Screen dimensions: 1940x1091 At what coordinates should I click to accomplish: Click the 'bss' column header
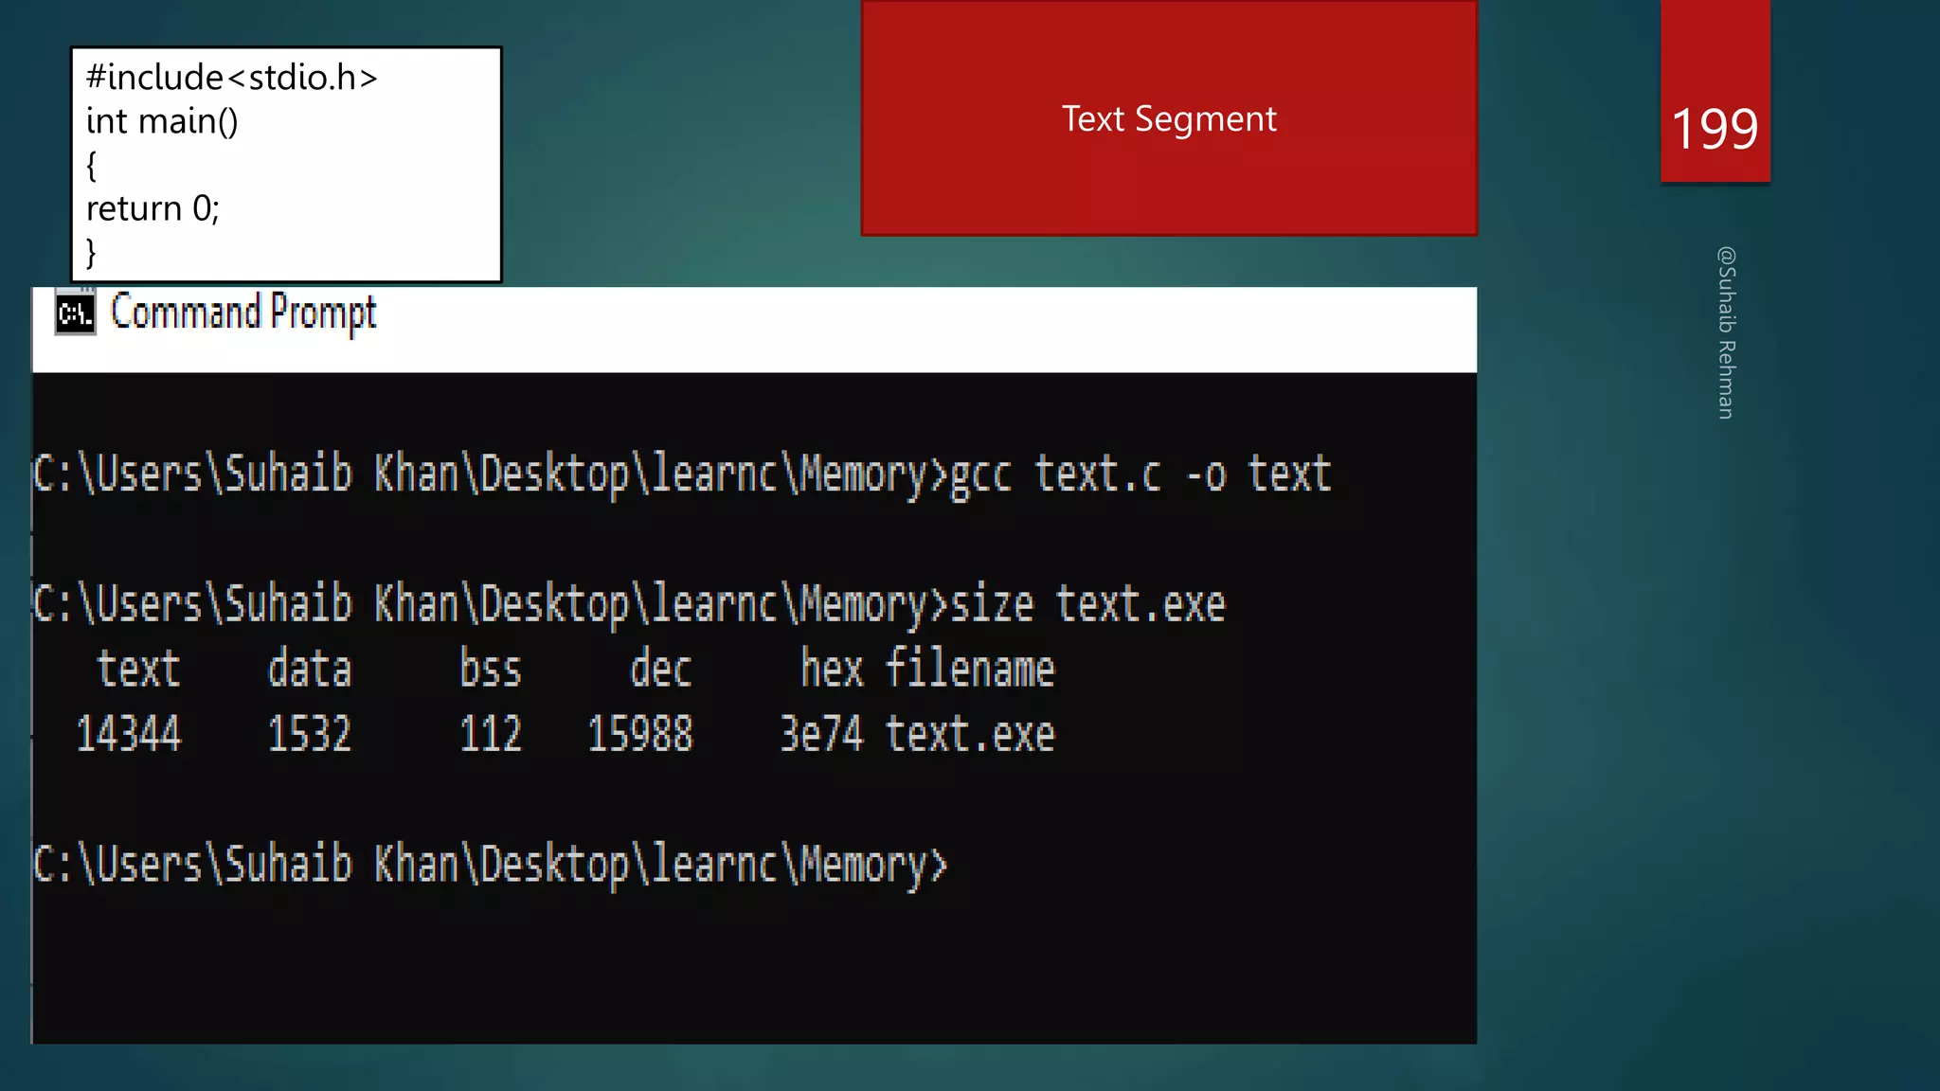pos(490,669)
